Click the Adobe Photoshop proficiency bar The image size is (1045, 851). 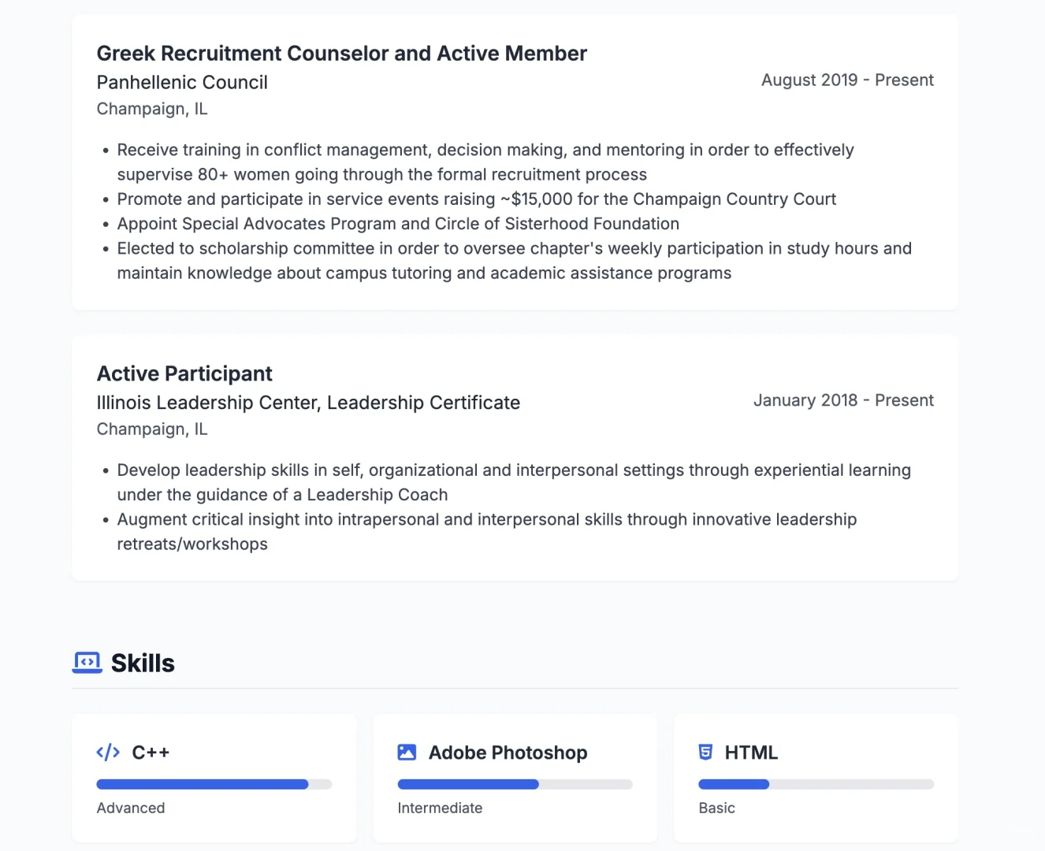click(x=515, y=784)
